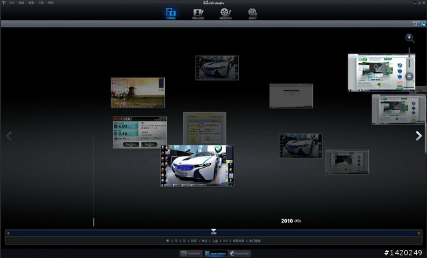Open the 工具 (Tools) menu
This screenshot has height=258, width=427.
point(41,3)
